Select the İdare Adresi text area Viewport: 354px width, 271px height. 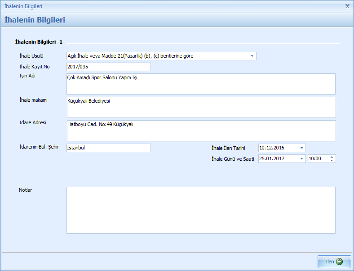click(200, 131)
